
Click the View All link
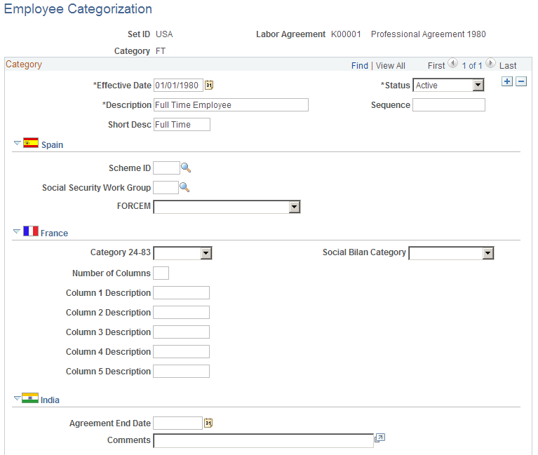(x=391, y=65)
